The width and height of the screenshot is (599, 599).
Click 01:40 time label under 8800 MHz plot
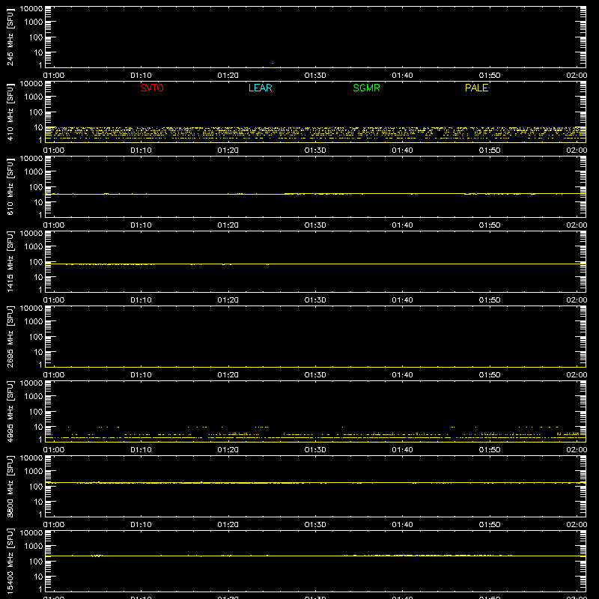coord(402,525)
